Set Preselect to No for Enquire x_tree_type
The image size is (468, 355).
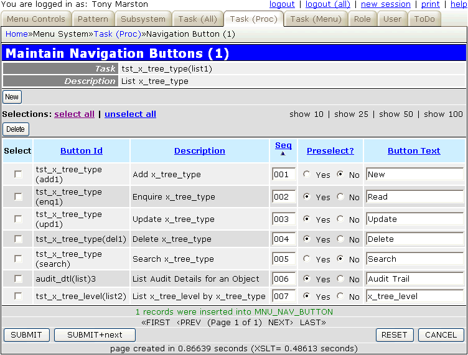click(x=340, y=197)
